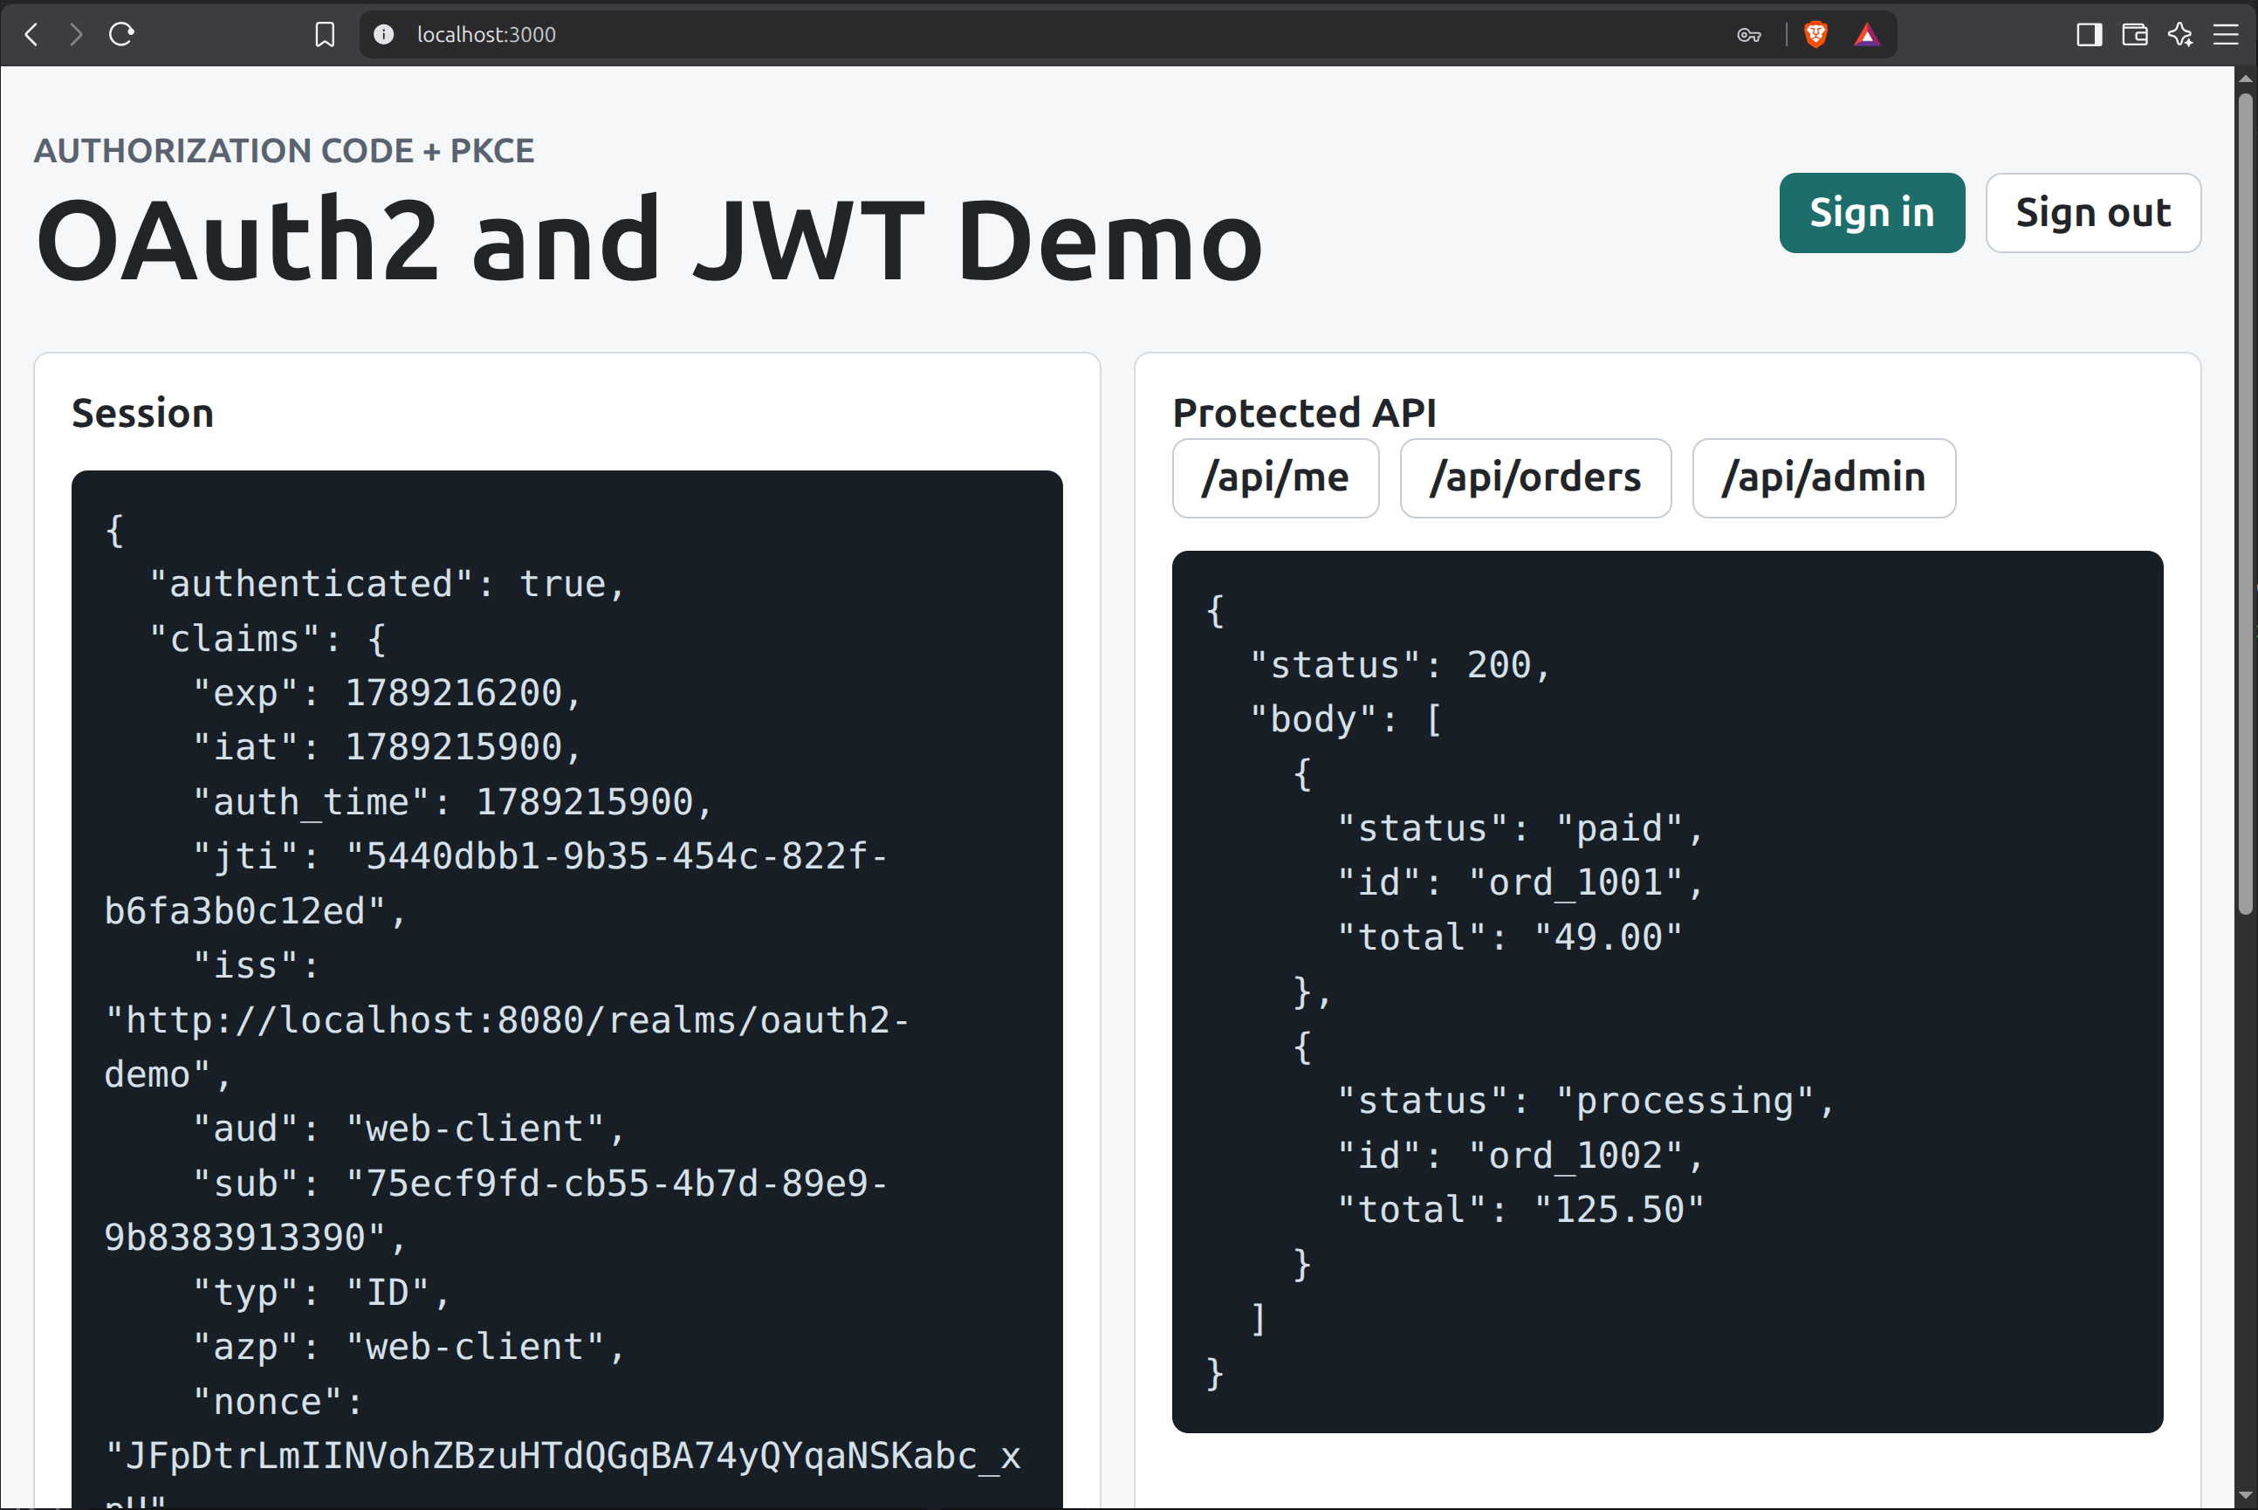Viewport: 2258px width, 1510px height.
Task: Click the "status": "processing" line
Action: pos(1586,1101)
